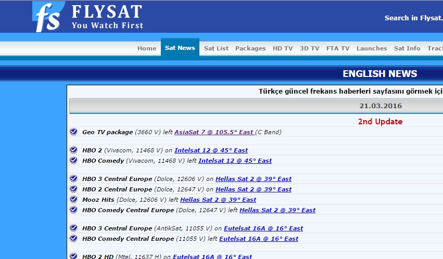
Task: Open Eutelsat 16A link for HBO Comedy Central Europe
Action: pyautogui.click(x=259, y=239)
